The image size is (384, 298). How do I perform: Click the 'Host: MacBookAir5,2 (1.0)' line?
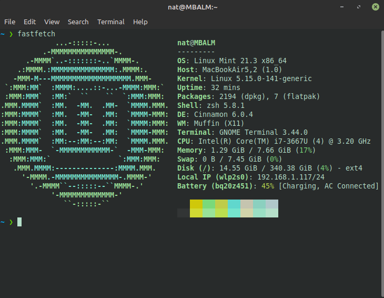230,69
